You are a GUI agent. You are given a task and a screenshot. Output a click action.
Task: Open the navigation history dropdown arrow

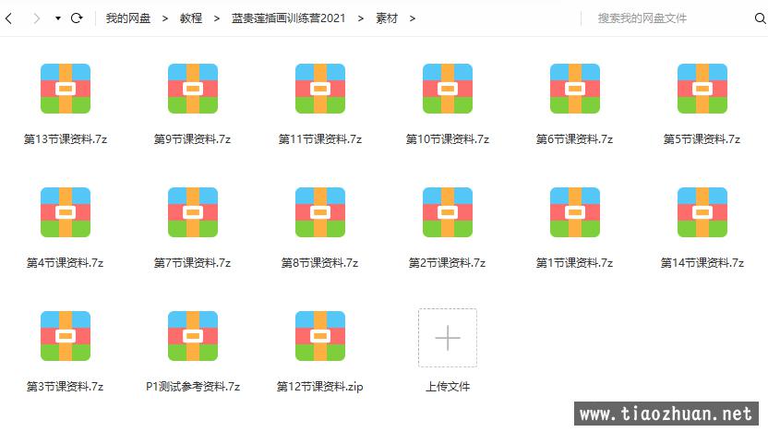[58, 18]
